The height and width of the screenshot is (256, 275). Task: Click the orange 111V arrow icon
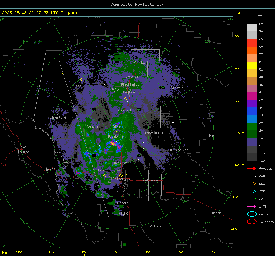[252, 184]
